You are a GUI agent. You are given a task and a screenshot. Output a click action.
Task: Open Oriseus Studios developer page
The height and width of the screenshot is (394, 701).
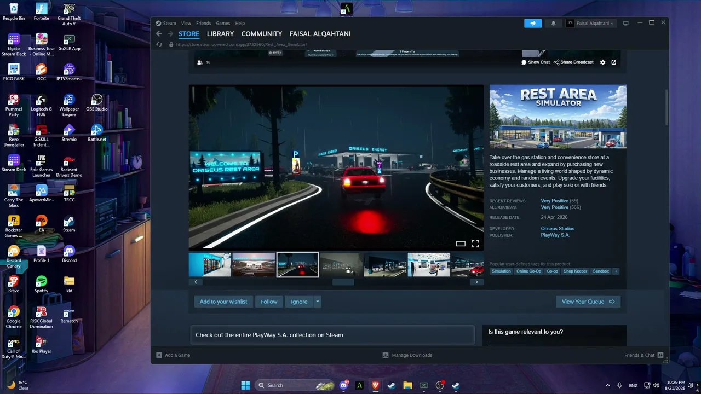558,229
